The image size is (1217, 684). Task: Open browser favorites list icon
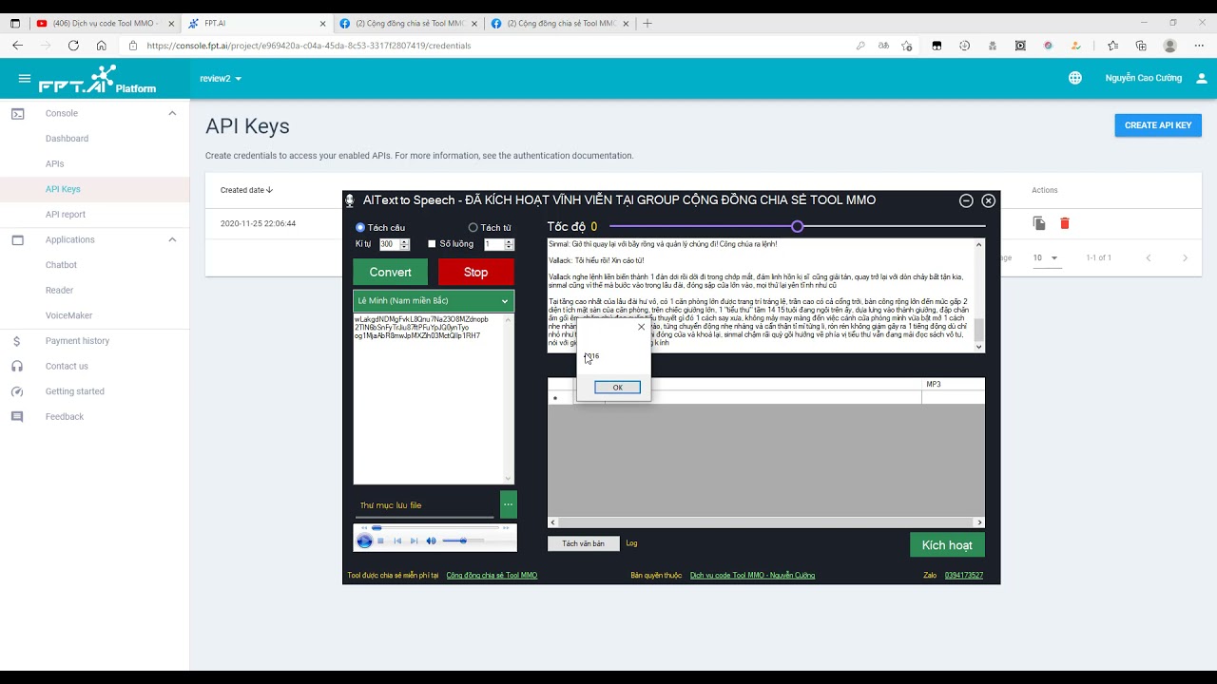pyautogui.click(x=1113, y=45)
